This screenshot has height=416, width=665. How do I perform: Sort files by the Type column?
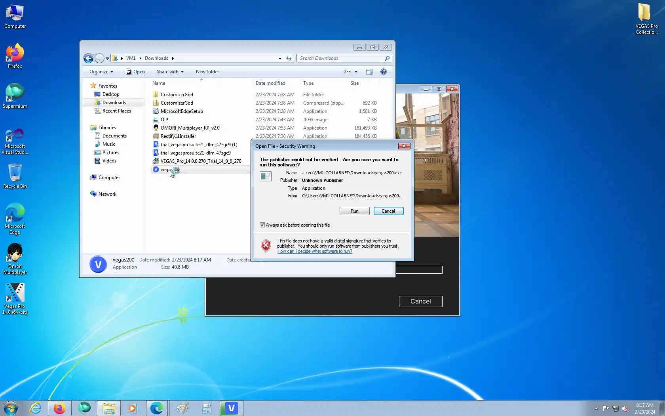[x=324, y=83]
